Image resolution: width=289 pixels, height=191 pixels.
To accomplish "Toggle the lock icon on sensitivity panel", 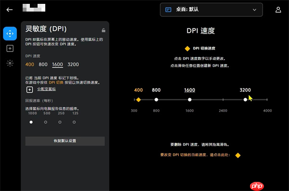I will (x=104, y=30).
